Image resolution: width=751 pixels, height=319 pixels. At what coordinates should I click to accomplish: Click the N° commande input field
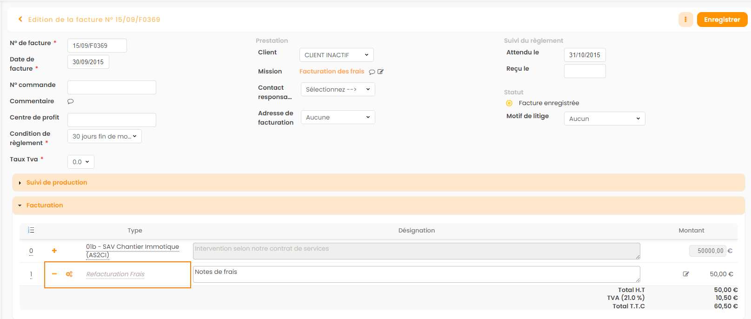[112, 87]
